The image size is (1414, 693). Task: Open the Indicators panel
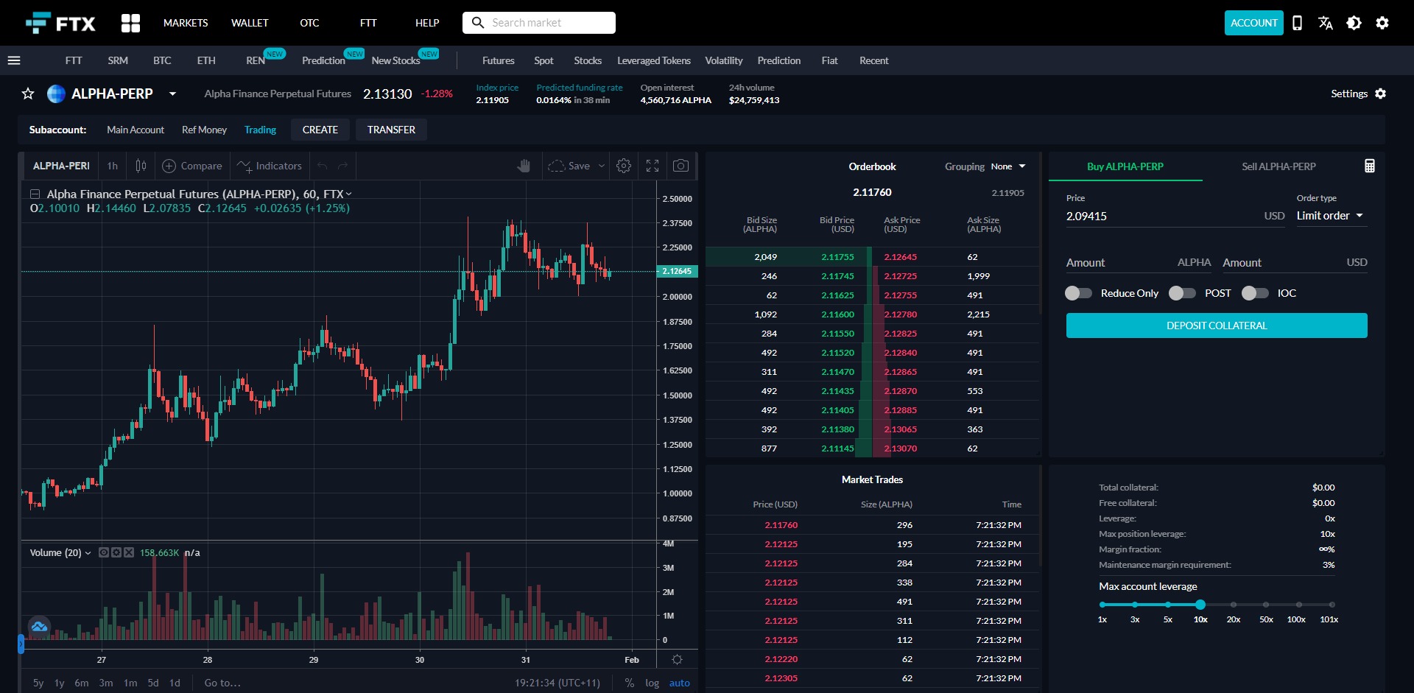pos(270,166)
